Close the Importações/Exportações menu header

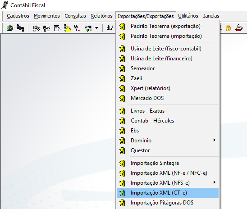[x=146, y=16]
